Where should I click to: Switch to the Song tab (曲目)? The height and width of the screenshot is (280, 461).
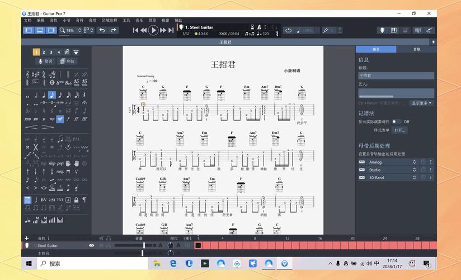tap(376, 49)
